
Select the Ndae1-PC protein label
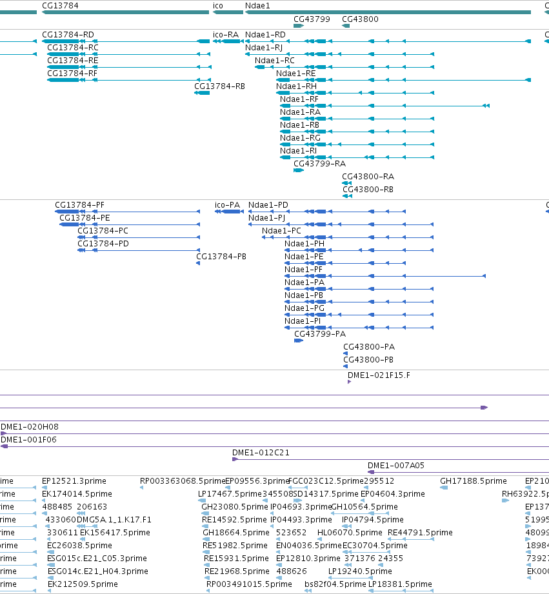pos(281,231)
